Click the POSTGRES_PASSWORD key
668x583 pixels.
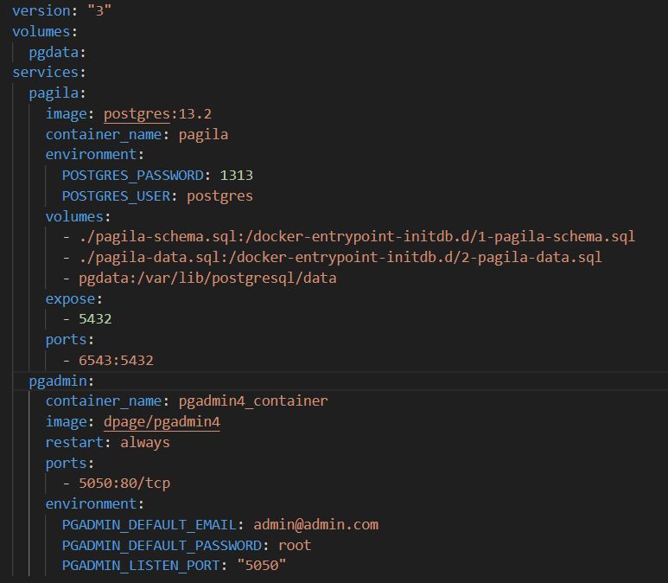133,176
